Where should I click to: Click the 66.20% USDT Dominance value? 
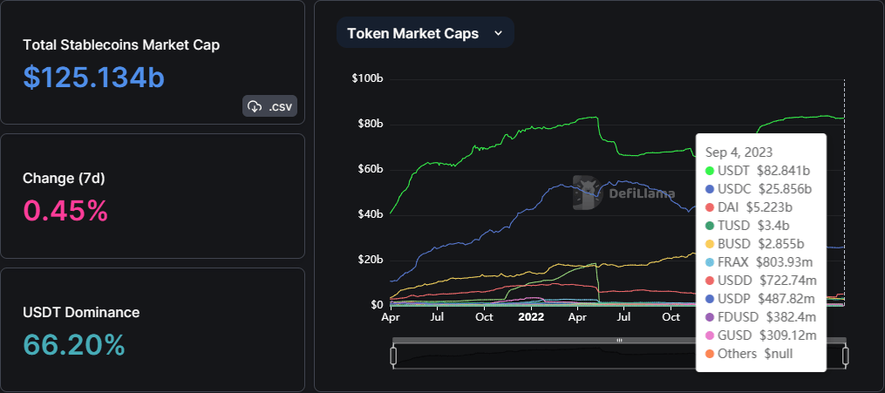[74, 345]
